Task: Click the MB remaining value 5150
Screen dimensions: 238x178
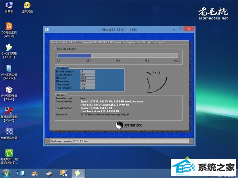Action: 88,81
